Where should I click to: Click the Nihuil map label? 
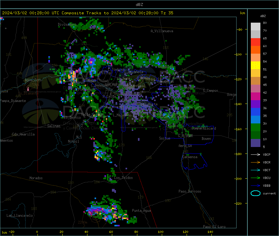coord(73,141)
